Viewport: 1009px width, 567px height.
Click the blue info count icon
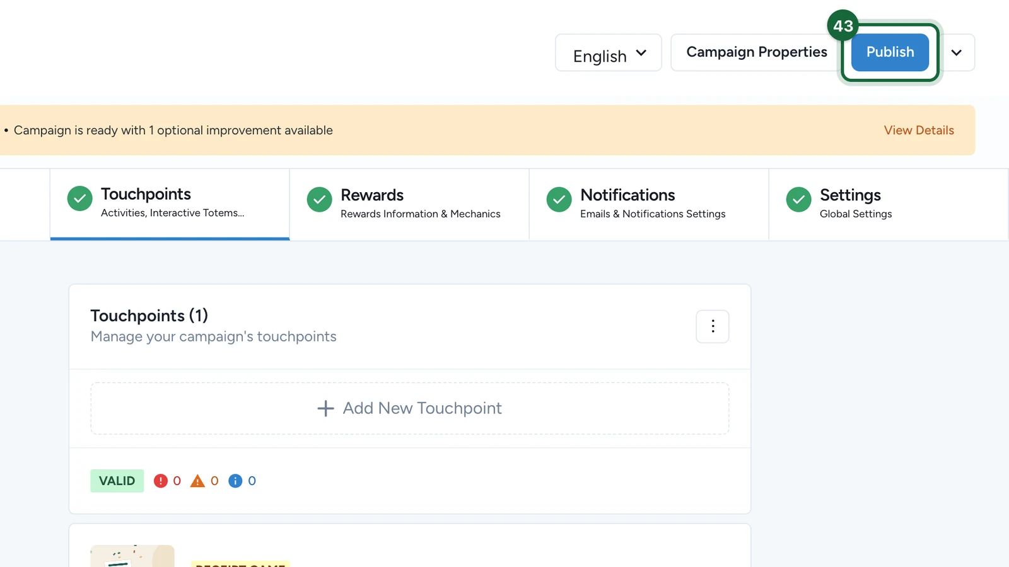[235, 481]
